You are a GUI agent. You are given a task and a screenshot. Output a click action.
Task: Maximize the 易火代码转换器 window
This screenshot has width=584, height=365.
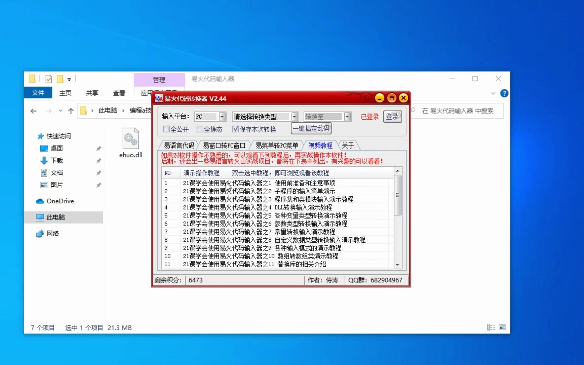[392, 98]
